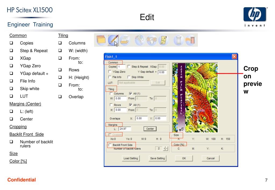
Task: Click the tiling H height field
Action: tap(120, 110)
